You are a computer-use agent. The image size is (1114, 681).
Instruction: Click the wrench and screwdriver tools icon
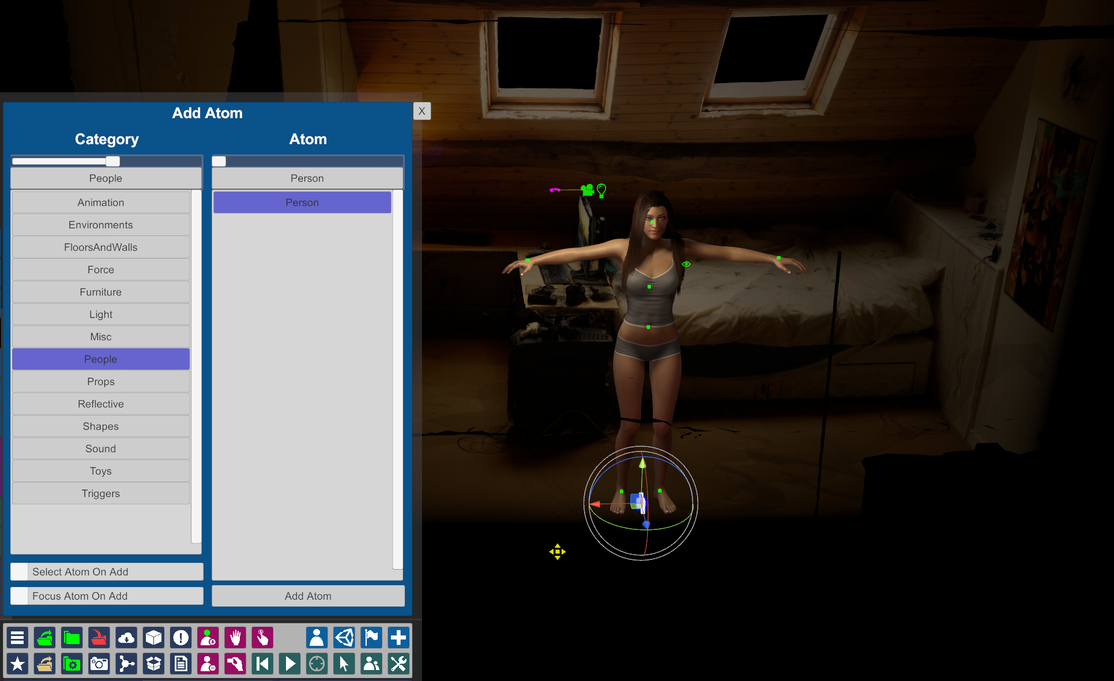[x=398, y=664]
